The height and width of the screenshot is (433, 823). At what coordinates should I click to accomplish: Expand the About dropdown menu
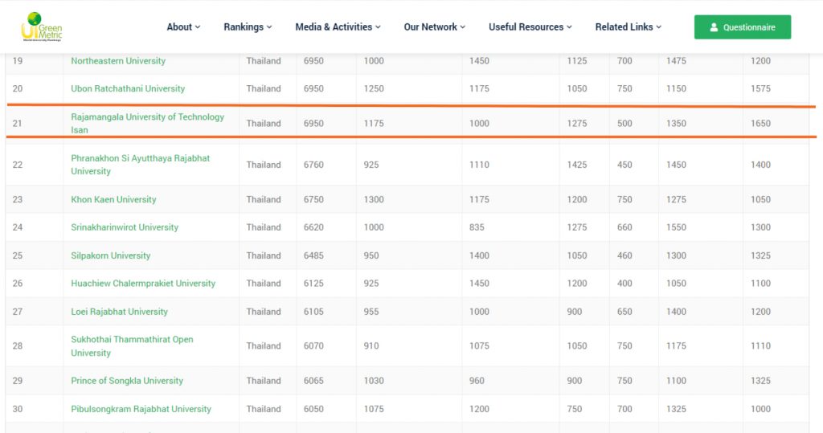tap(183, 27)
